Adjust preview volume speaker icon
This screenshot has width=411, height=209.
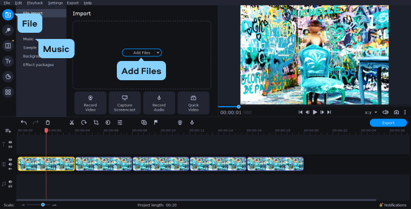(x=385, y=112)
